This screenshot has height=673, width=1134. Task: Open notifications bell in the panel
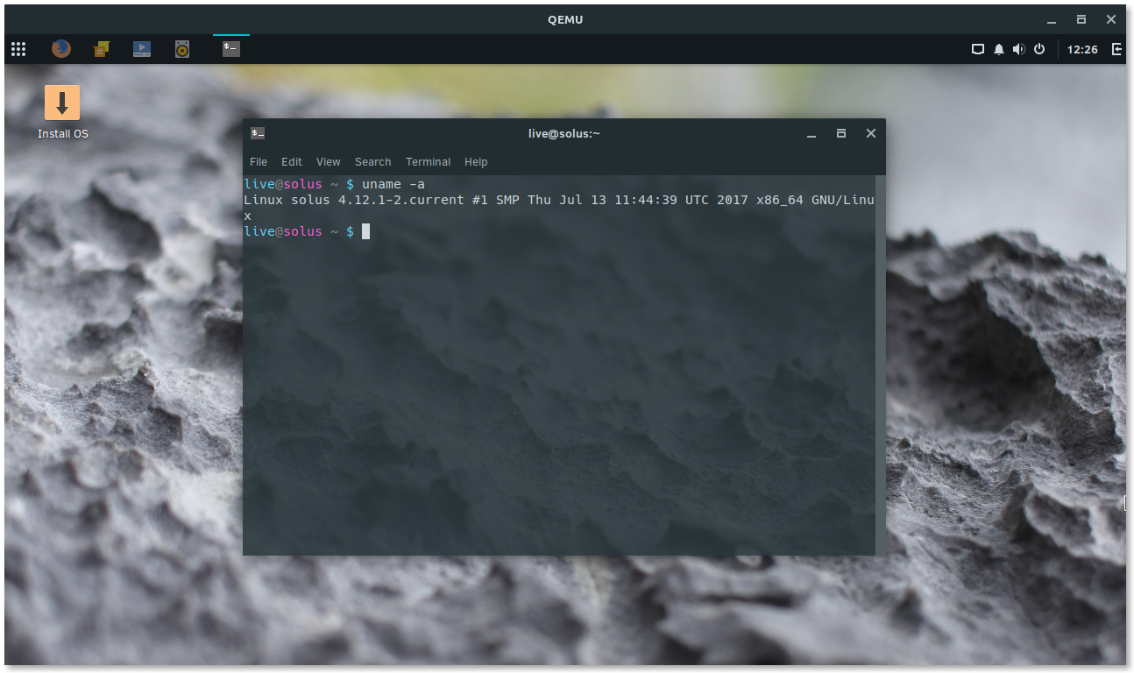[x=999, y=49]
